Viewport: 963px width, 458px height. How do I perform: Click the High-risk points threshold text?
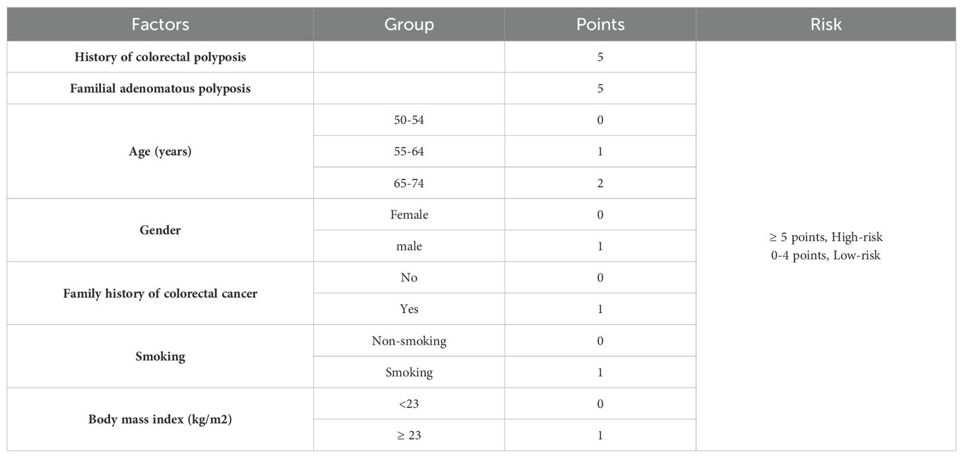click(826, 237)
